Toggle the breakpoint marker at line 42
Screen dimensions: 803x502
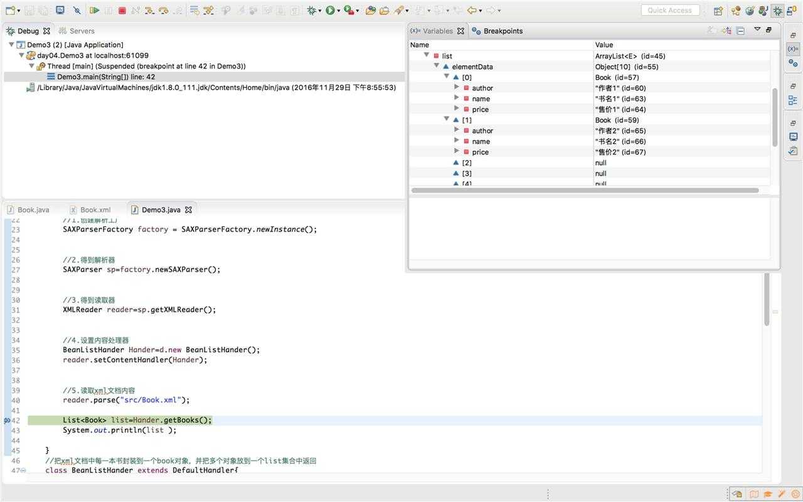(7, 420)
